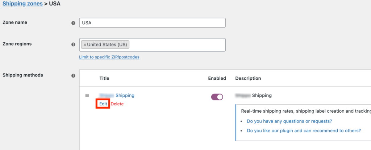Click the help icon beside Zone regions
The width and height of the screenshot is (371, 150).
(x=74, y=45)
